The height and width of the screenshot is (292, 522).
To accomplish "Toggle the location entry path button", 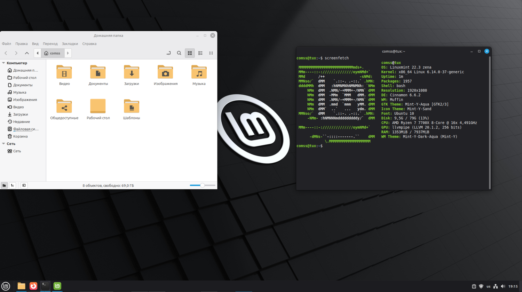I will [169, 53].
